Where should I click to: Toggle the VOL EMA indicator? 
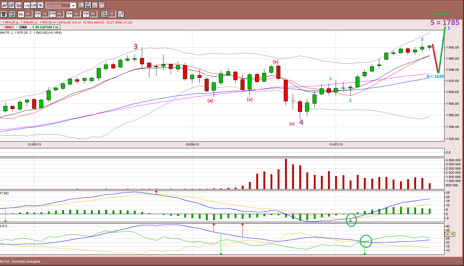click(x=104, y=14)
